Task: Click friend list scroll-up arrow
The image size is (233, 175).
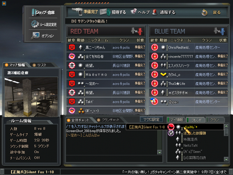Action: (226, 126)
